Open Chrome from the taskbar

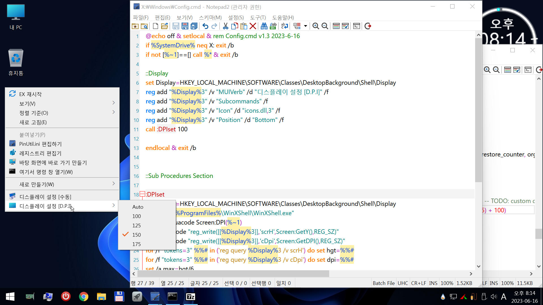tap(83, 297)
